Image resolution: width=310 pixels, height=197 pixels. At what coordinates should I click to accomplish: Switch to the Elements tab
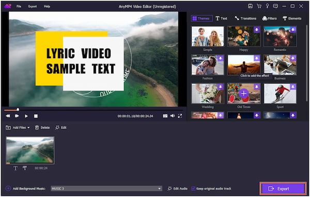[292, 19]
